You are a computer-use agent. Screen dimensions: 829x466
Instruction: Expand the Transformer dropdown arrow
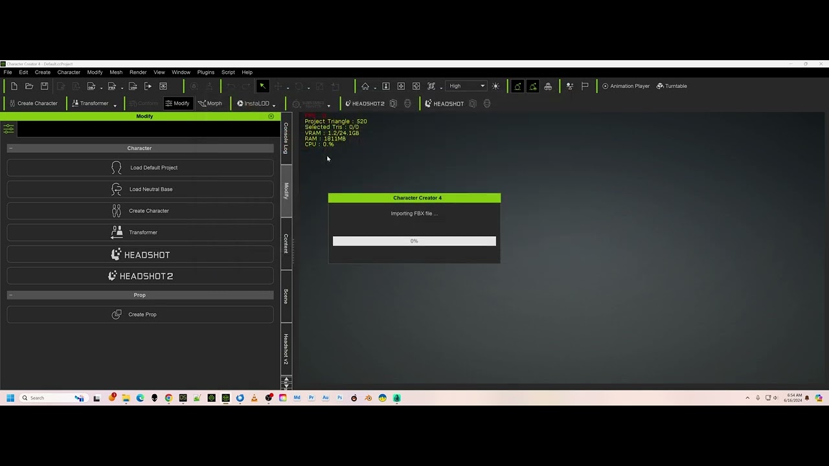pos(115,105)
